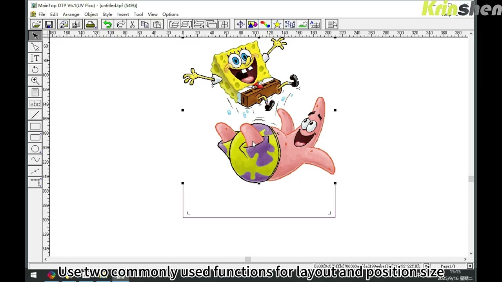Select the IT text tool

(x=35, y=58)
